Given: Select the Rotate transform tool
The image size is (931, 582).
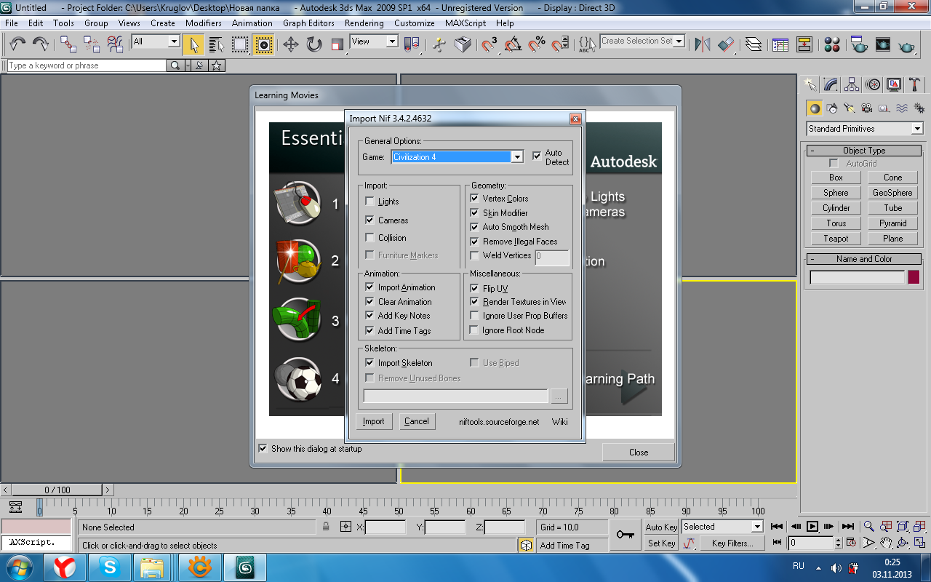Looking at the screenshot, I should (313, 44).
